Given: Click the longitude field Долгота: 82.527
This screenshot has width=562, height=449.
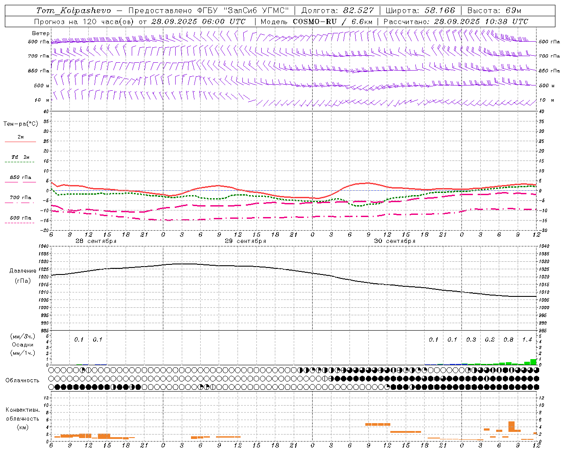Looking at the screenshot, I should (x=338, y=11).
